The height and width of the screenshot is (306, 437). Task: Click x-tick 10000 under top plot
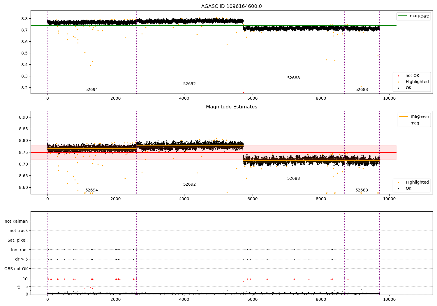pyautogui.click(x=389, y=99)
